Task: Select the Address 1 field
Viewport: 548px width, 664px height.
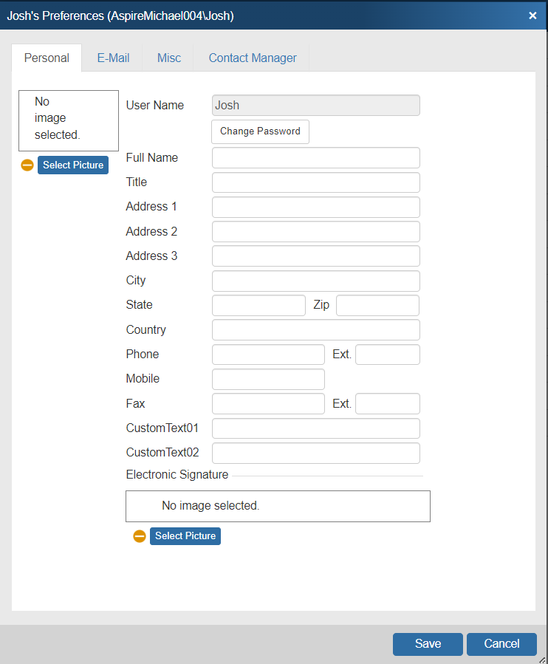Action: tap(315, 207)
